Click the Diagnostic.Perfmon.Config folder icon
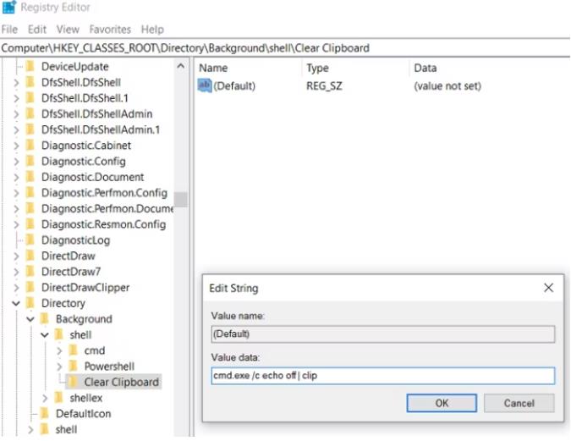 [30, 193]
